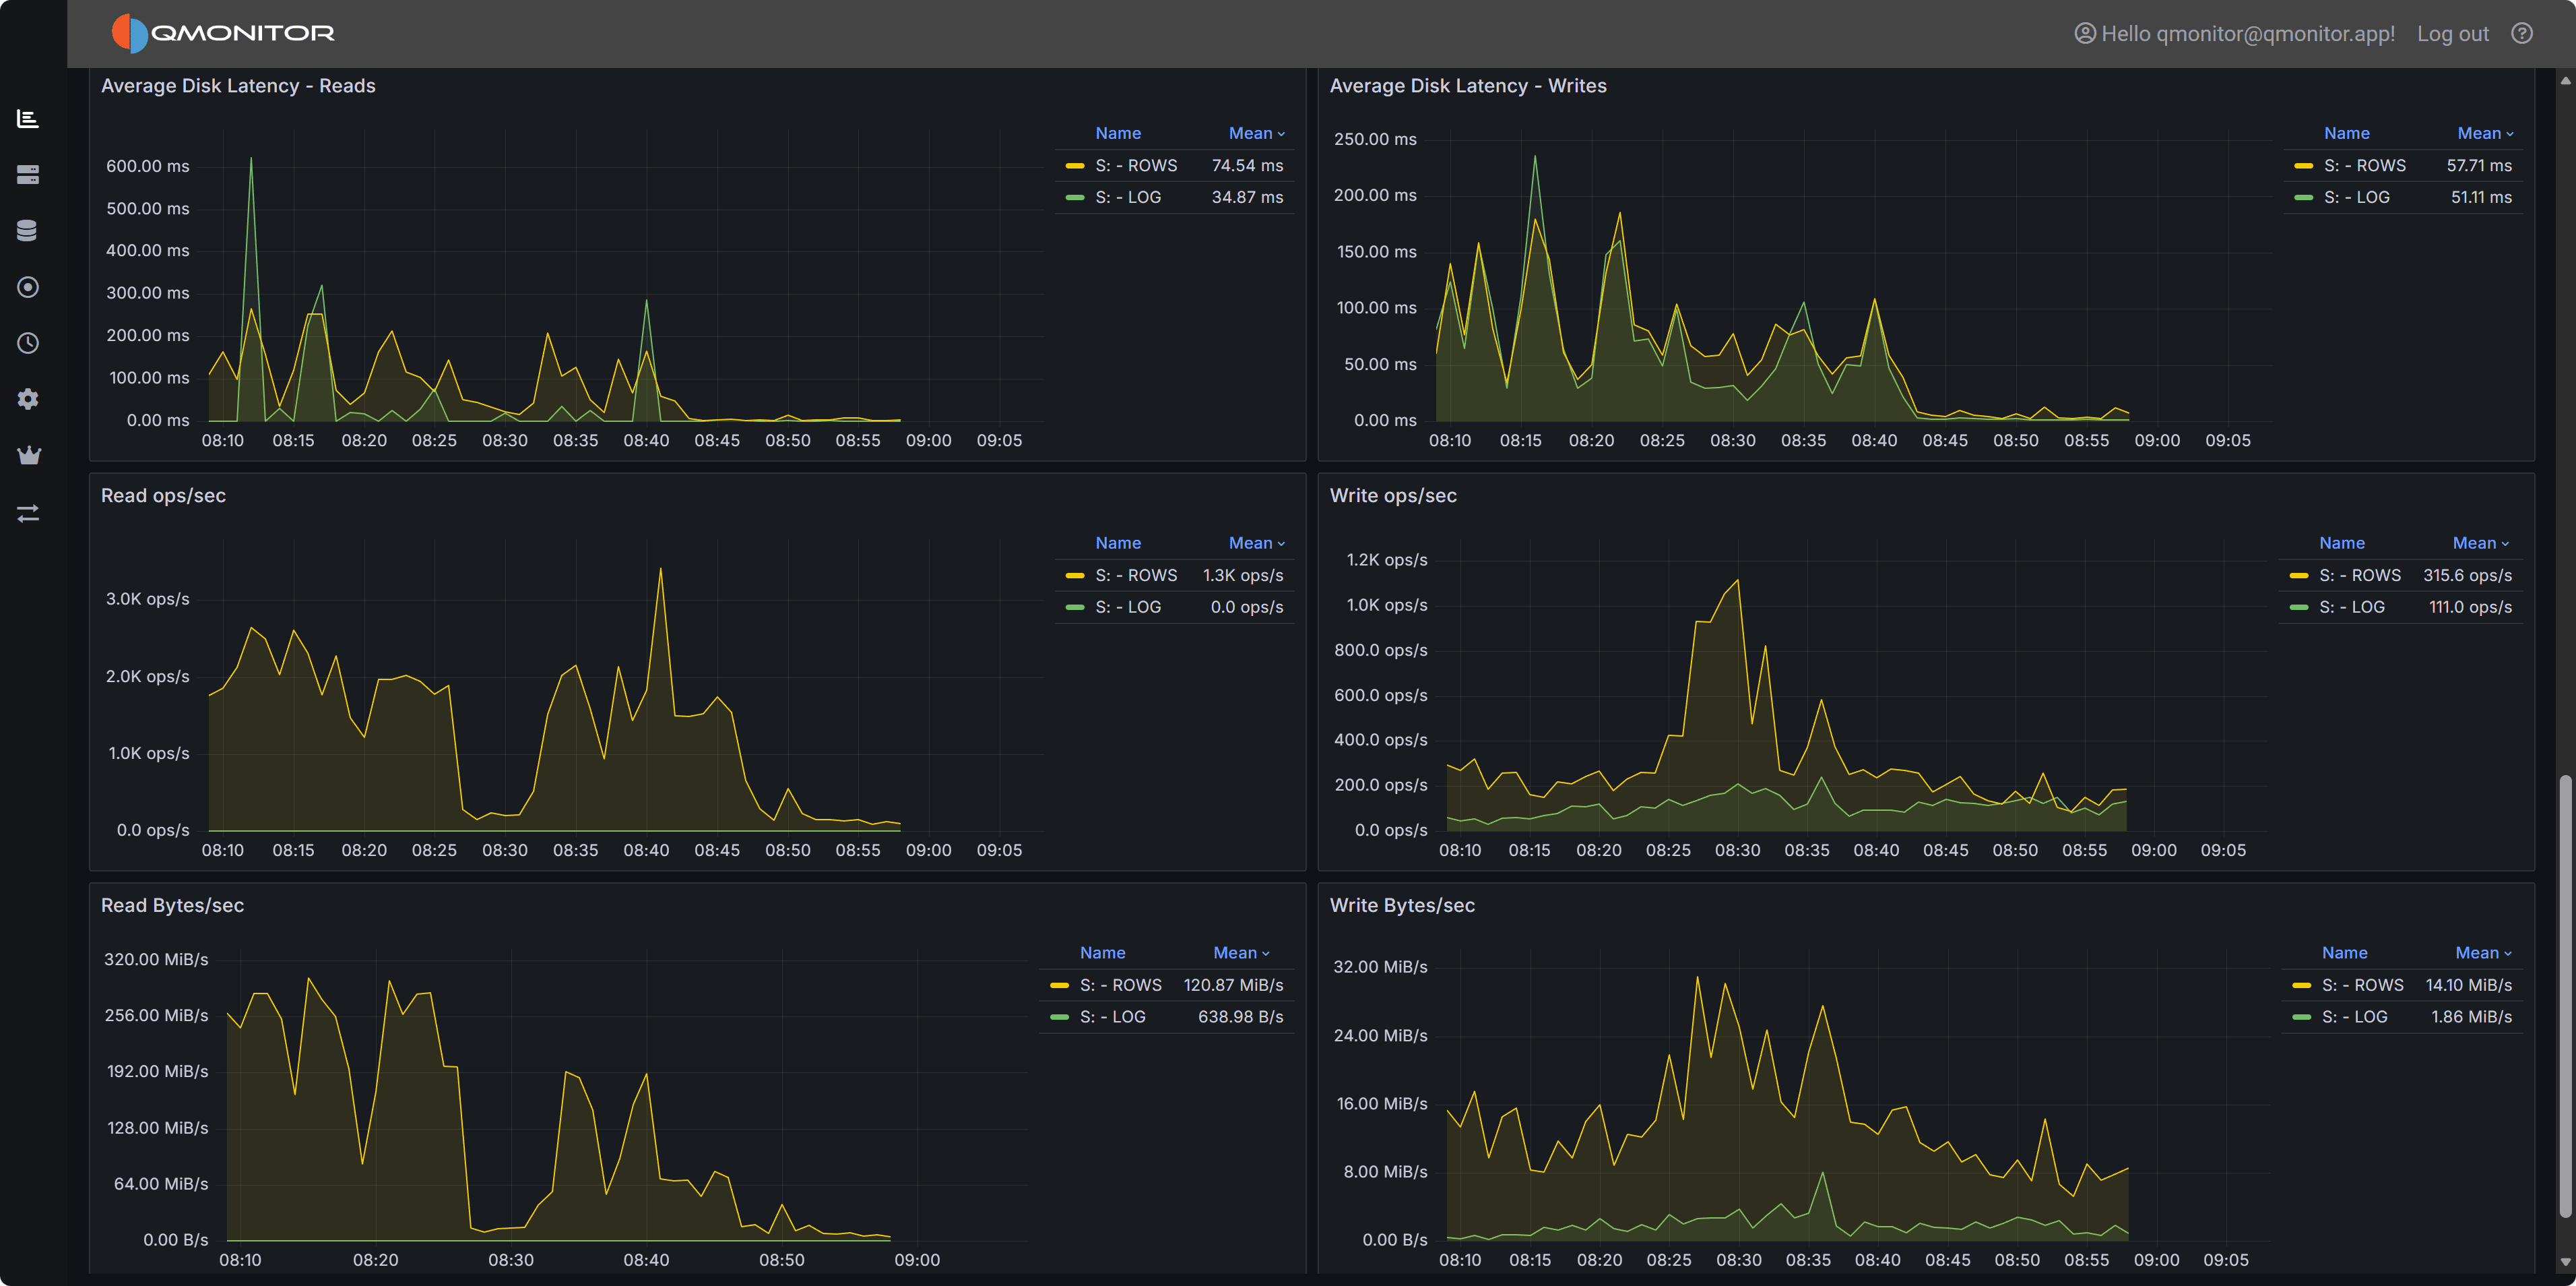Open help via the question mark icon
2576x1286 pixels.
tap(2521, 33)
